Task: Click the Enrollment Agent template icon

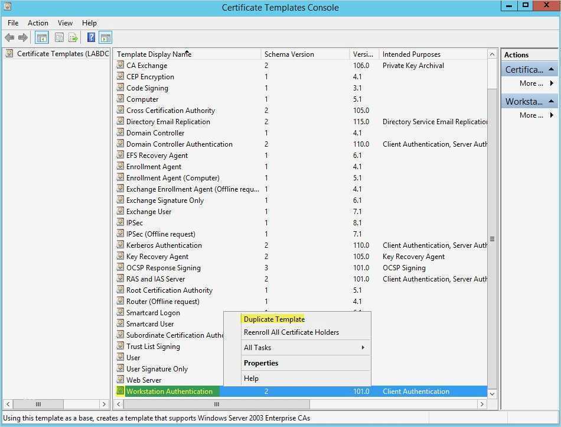Action: [x=120, y=166]
